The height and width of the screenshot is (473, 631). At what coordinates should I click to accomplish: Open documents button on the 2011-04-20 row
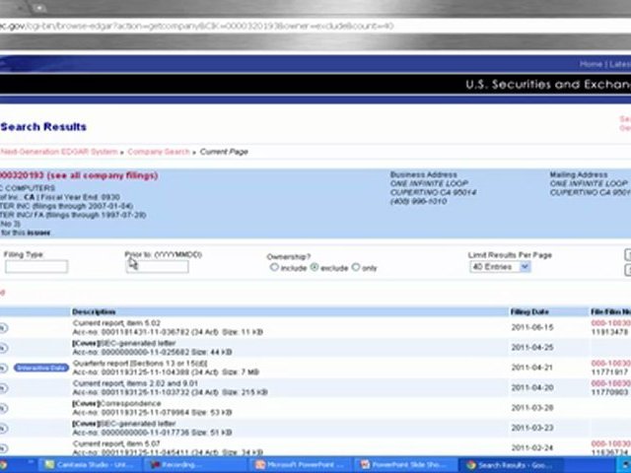tap(3, 388)
